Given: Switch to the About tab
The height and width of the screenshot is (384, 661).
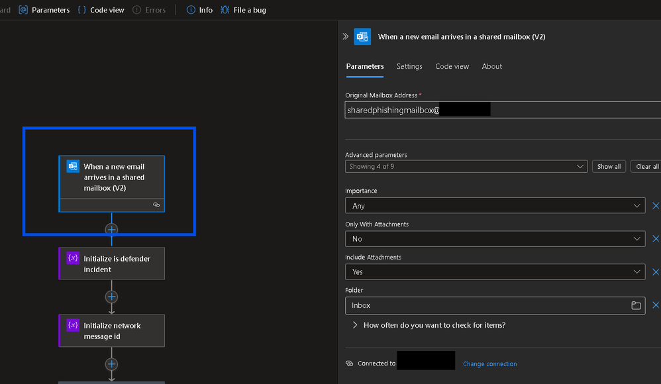Looking at the screenshot, I should tap(491, 66).
